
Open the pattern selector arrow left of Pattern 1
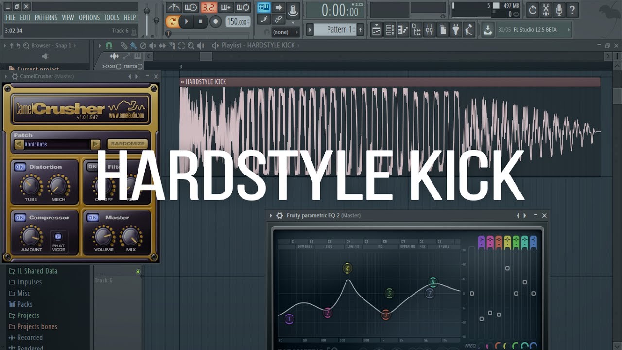(x=310, y=30)
